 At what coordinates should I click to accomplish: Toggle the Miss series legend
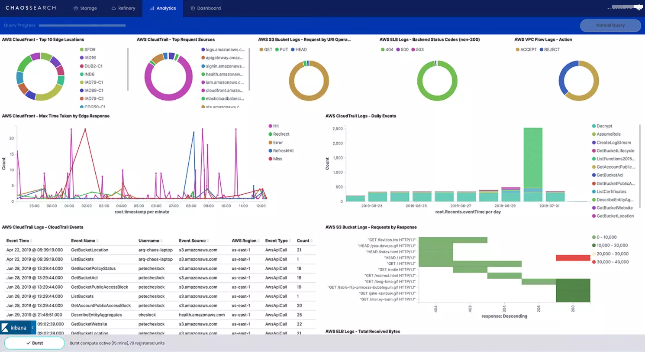[x=275, y=159]
